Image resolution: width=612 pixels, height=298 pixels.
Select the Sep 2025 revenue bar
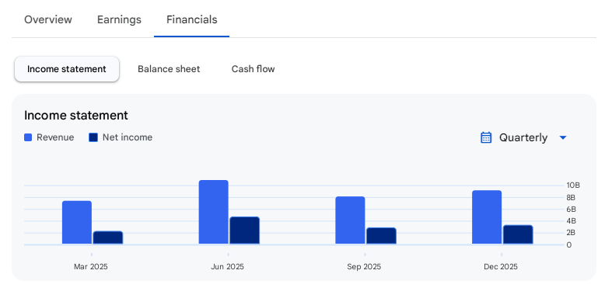coord(350,220)
